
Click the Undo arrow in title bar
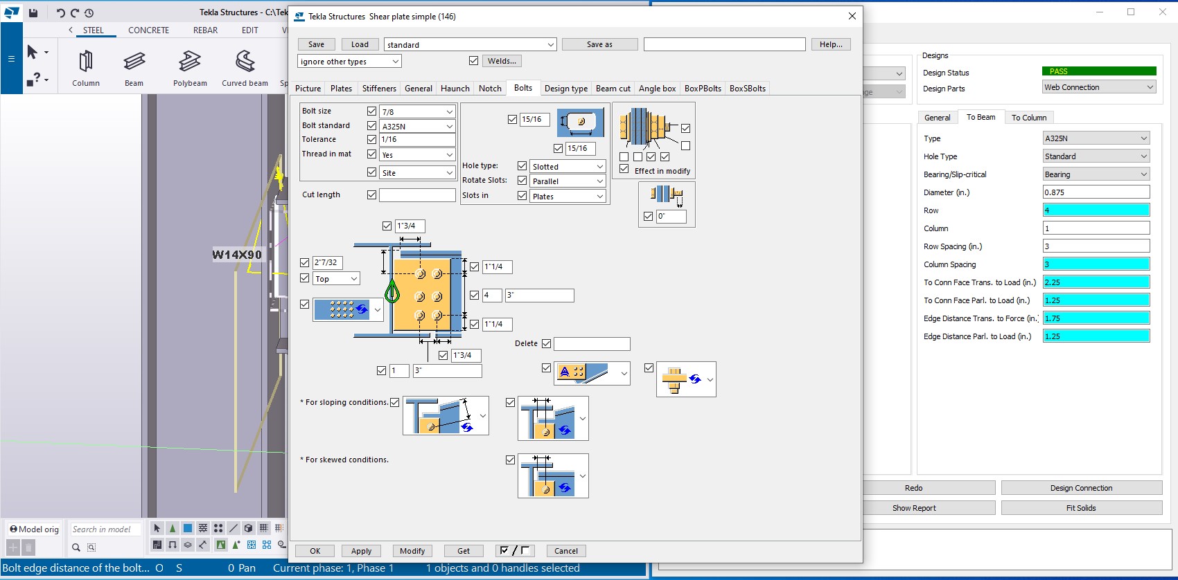60,12
